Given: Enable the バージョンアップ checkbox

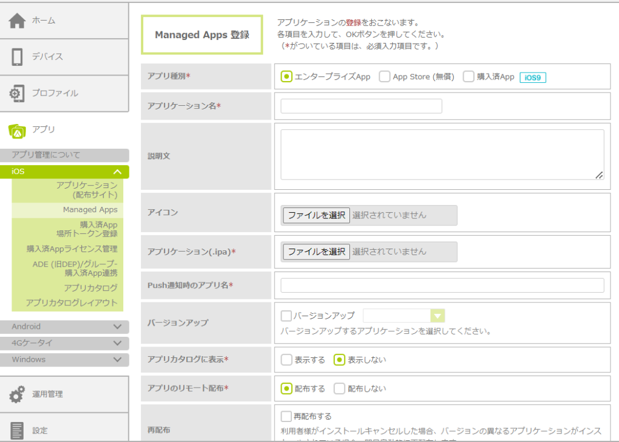Looking at the screenshot, I should (x=287, y=316).
